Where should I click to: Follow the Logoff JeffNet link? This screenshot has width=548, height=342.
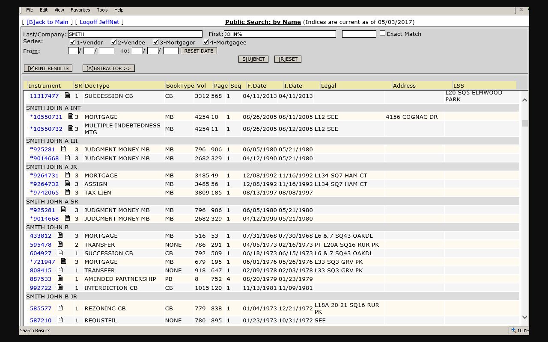click(x=99, y=22)
